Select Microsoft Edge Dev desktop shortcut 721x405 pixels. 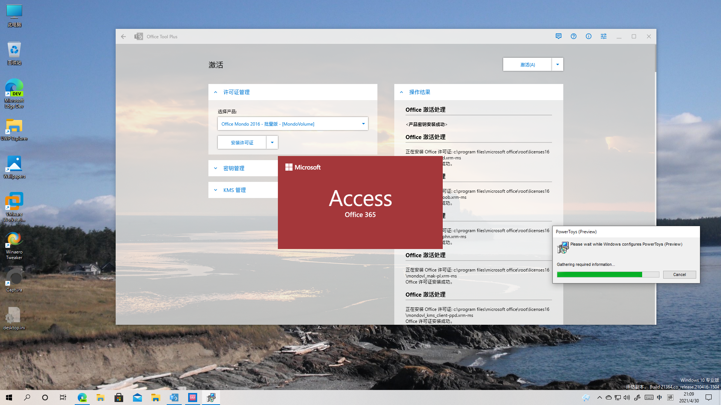click(14, 94)
